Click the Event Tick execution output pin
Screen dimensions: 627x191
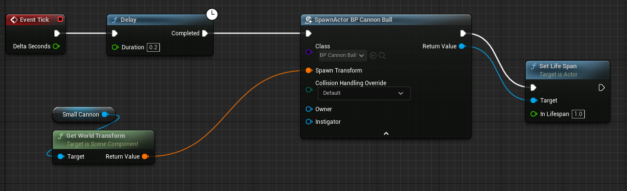(x=57, y=33)
